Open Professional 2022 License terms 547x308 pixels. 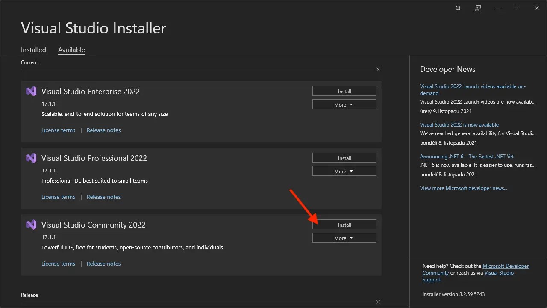[58, 197]
